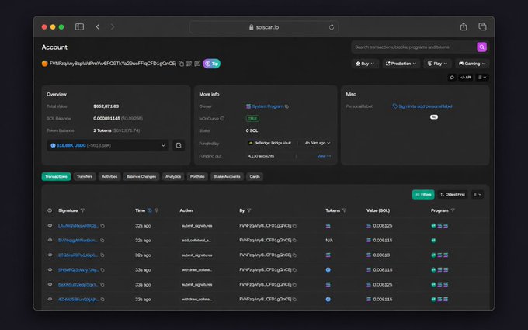The width and height of the screenshot is (528, 330).
Task: Go back using the browser back arrow
Action: pyautogui.click(x=98, y=26)
